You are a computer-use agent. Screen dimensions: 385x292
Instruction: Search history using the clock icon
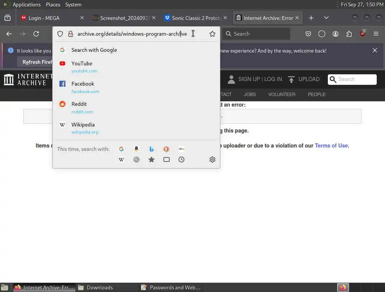(182, 160)
